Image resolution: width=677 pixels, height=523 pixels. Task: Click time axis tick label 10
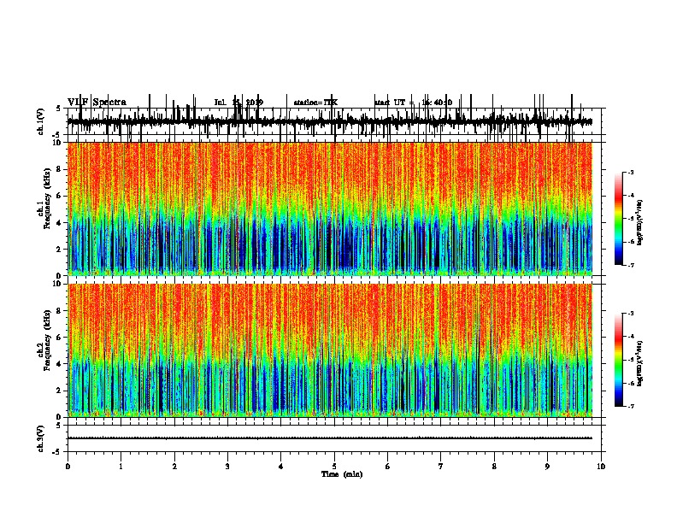pyautogui.click(x=601, y=467)
